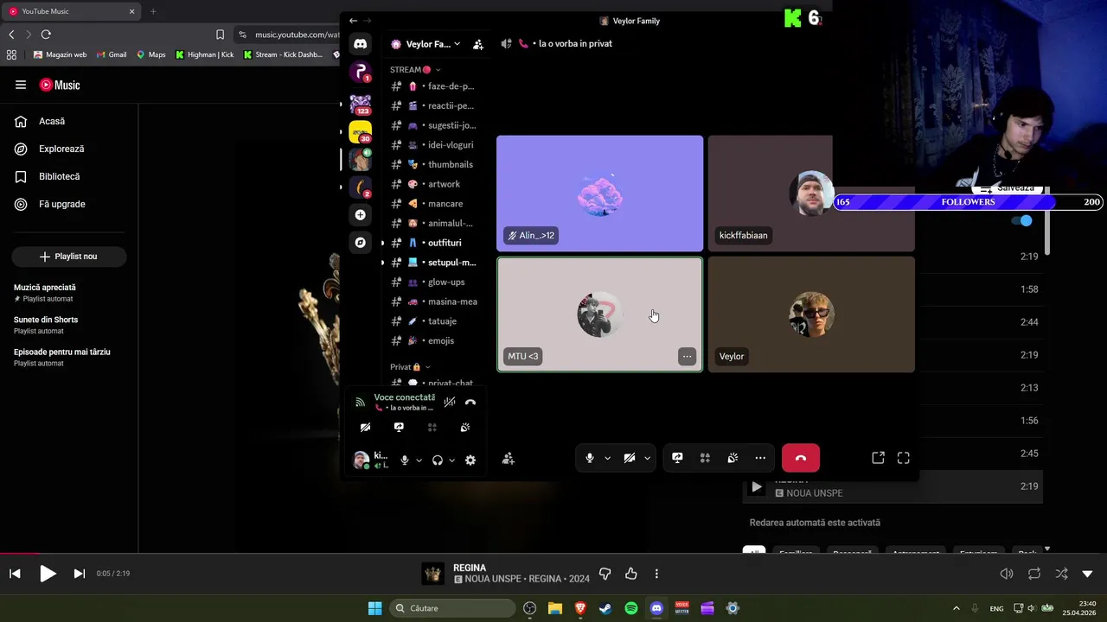The image size is (1107, 622).
Task: Go to previous song
Action: pyautogui.click(x=15, y=574)
